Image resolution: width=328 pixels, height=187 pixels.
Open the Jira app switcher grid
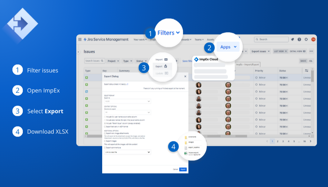coord(80,39)
